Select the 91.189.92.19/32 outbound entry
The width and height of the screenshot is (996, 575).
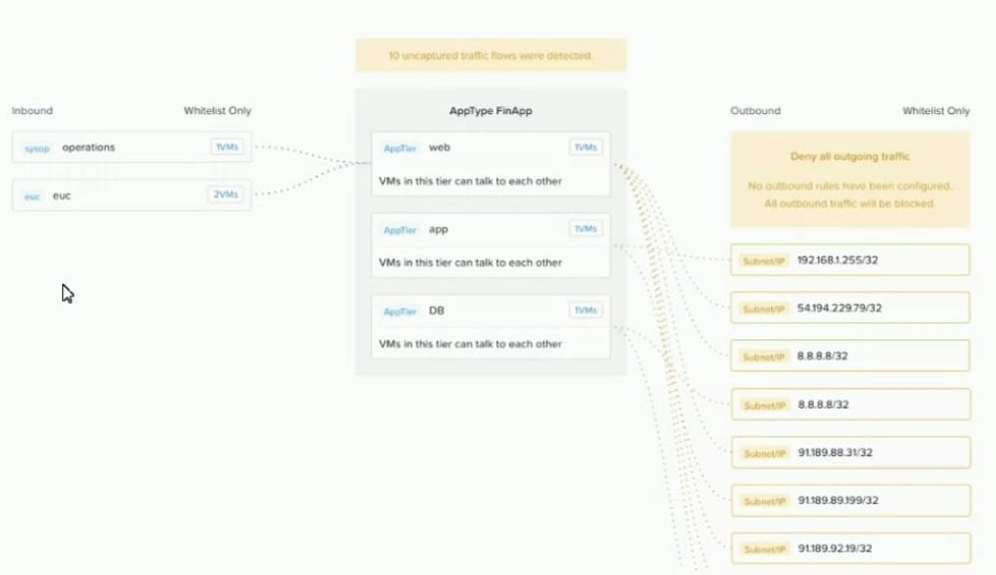point(850,548)
